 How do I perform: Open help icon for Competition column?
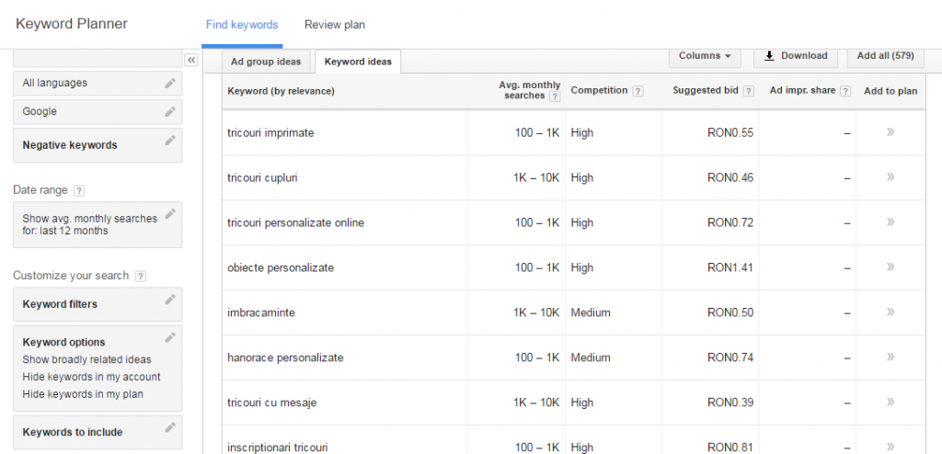click(x=638, y=91)
